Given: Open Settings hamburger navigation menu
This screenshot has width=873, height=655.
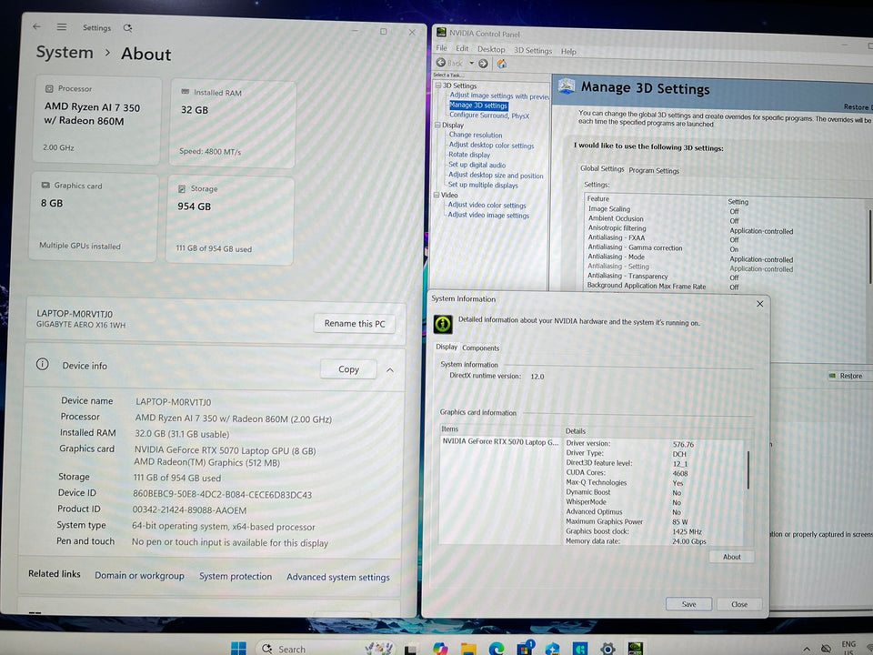Looking at the screenshot, I should (x=61, y=26).
